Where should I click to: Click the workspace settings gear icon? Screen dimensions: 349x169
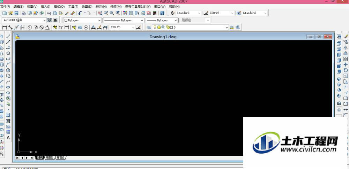[x=50, y=20]
